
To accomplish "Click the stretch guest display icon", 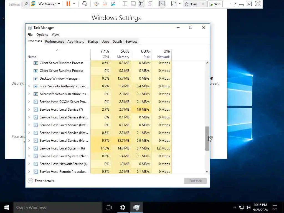I will point(174,4).
